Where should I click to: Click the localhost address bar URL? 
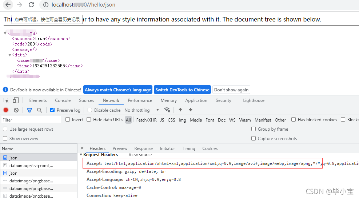pos(83,5)
